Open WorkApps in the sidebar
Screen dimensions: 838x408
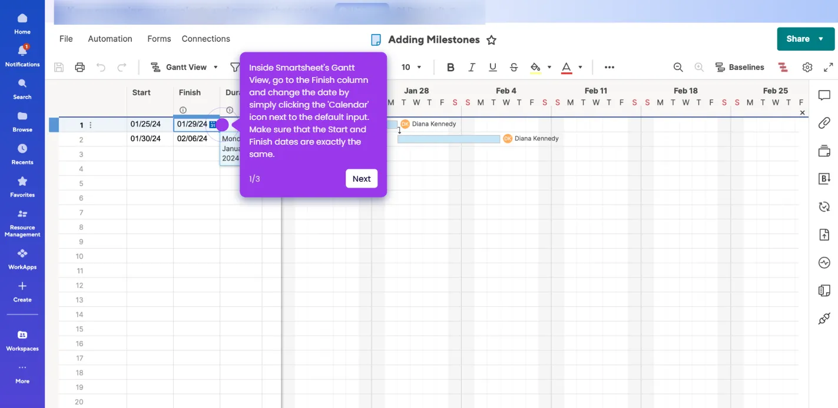point(22,259)
